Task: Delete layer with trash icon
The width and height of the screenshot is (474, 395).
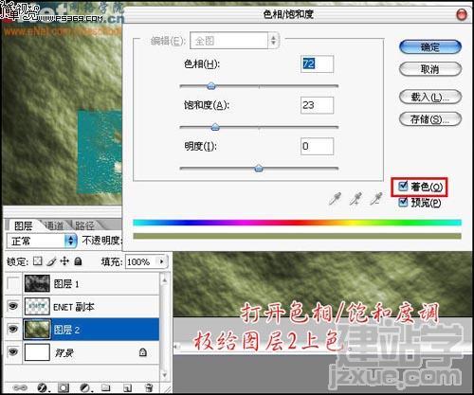Action: coord(149,387)
